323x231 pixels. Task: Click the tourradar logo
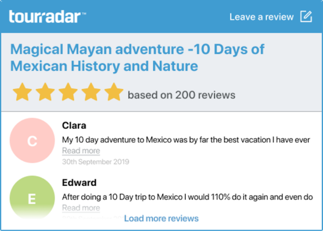(x=48, y=16)
